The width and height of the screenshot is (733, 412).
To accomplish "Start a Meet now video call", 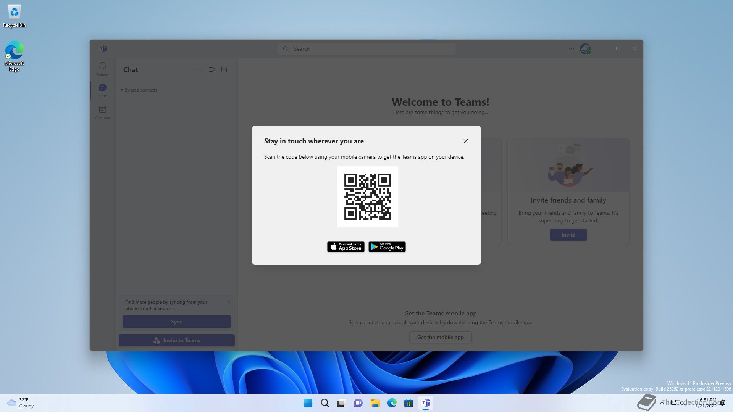I will [x=212, y=69].
